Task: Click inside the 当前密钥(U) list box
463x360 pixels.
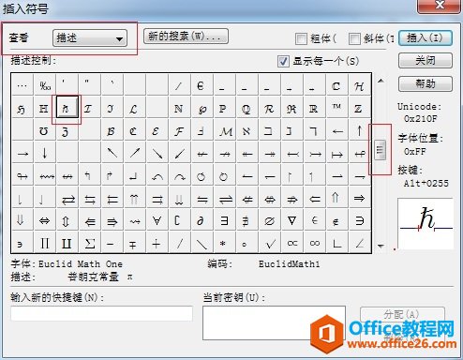Action: tap(274, 322)
